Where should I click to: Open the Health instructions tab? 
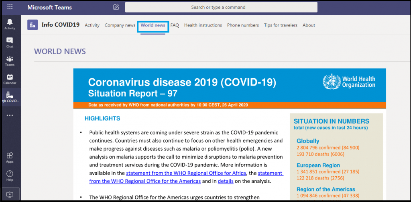pos(203,25)
